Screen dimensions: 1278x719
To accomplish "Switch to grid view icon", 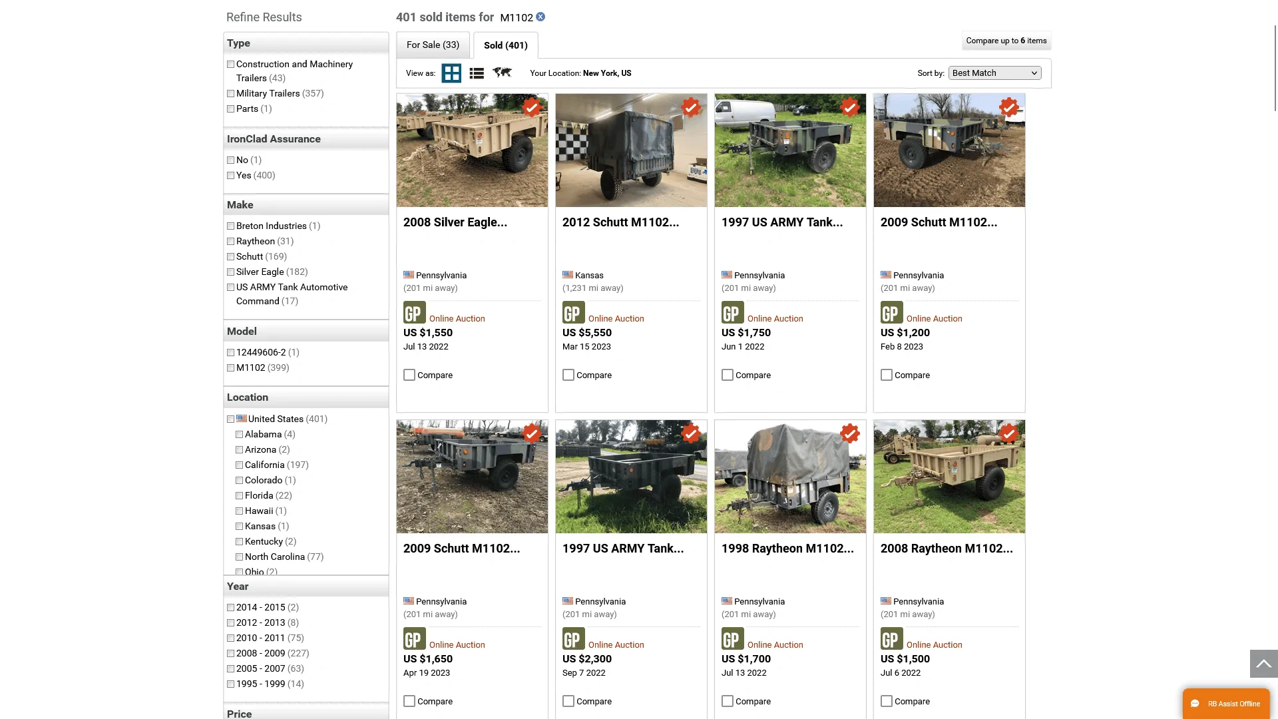I will click(x=451, y=73).
